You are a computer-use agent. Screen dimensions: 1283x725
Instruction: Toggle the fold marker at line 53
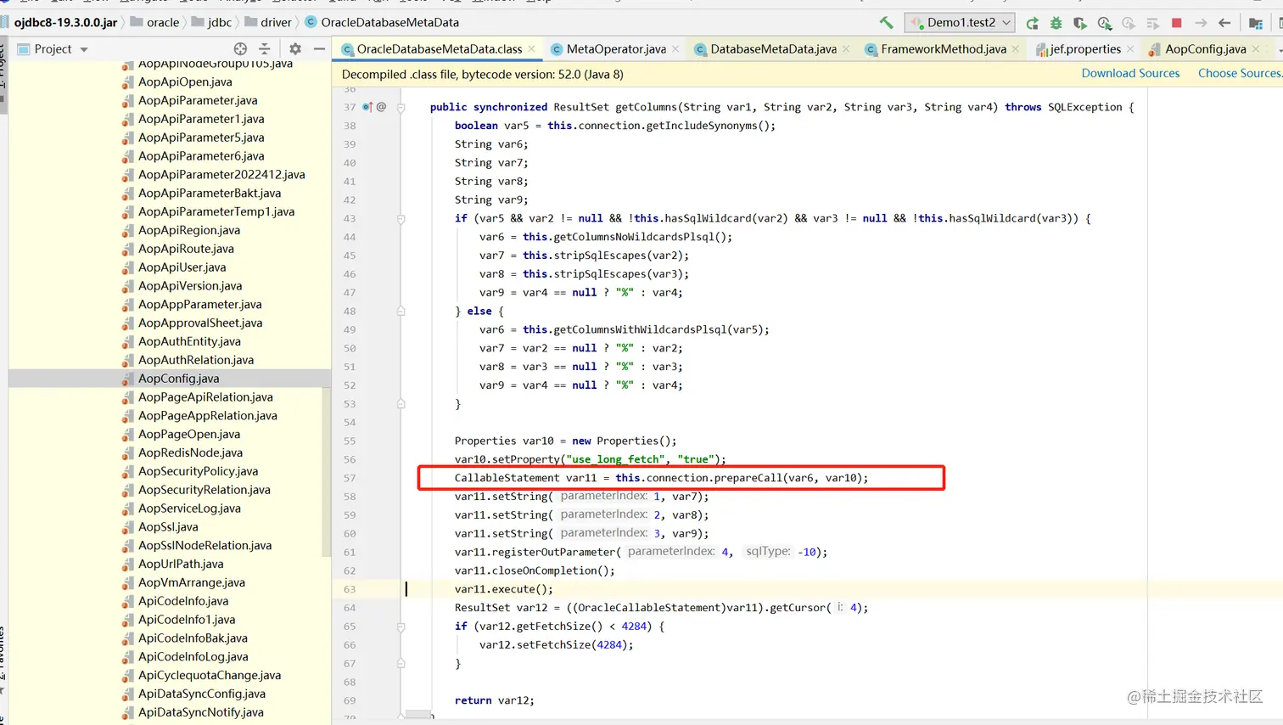(x=401, y=404)
